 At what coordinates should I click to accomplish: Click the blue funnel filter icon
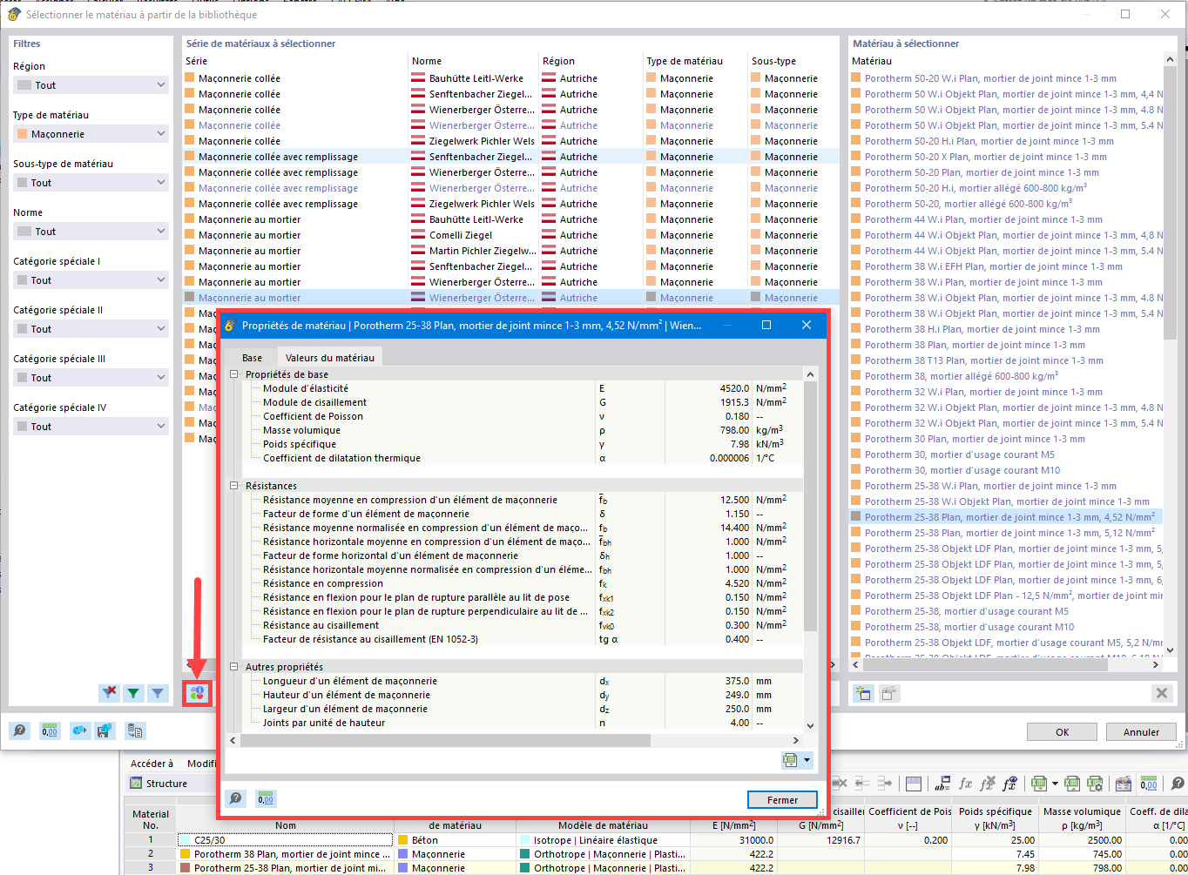(158, 693)
